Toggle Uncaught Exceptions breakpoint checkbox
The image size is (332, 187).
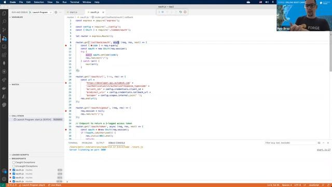click(x=14, y=166)
